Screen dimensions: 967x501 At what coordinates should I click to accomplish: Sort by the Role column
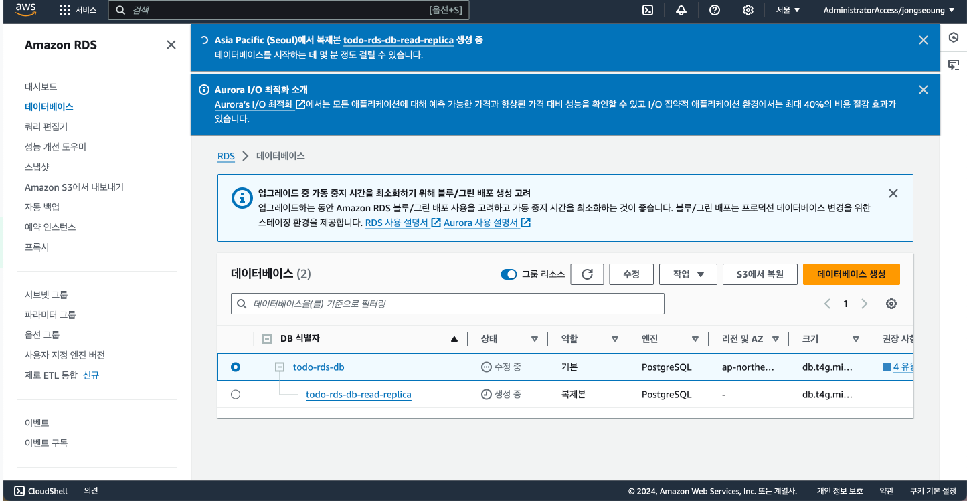pyautogui.click(x=615, y=339)
